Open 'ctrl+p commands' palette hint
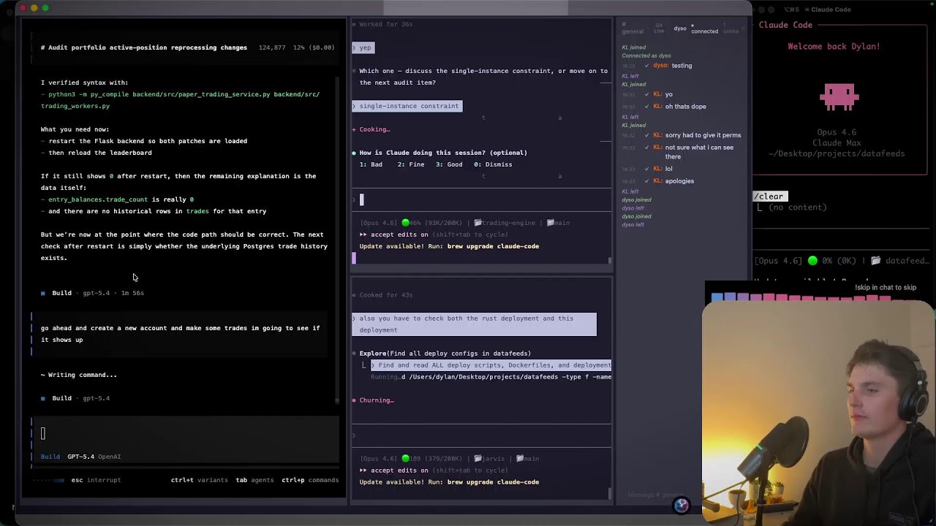Image resolution: width=936 pixels, height=526 pixels. coord(310,480)
